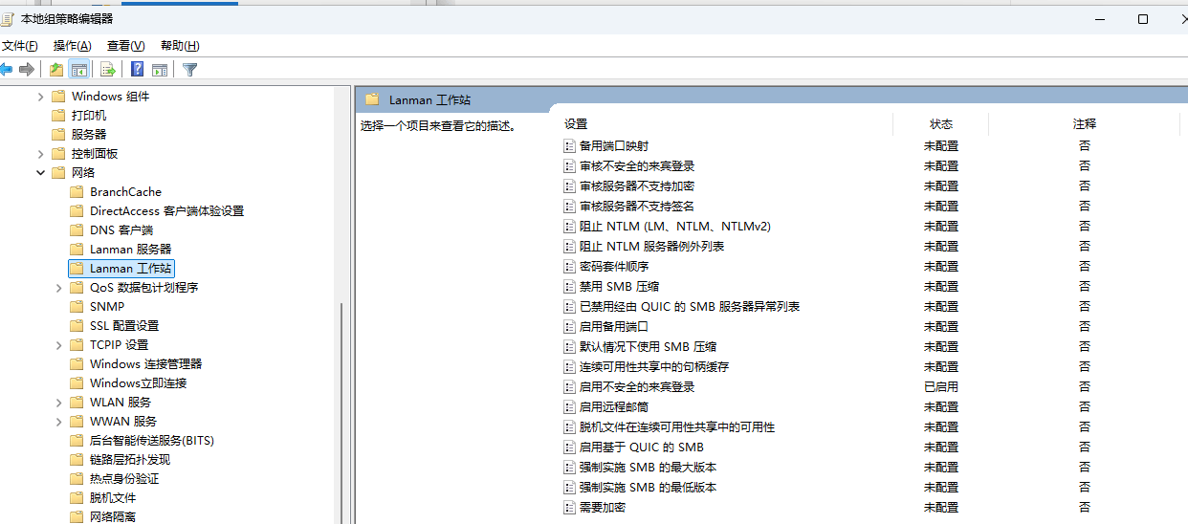Screen dimensions: 1188x524
Task: Click the 服务器 folder icon
Action: tap(58, 134)
